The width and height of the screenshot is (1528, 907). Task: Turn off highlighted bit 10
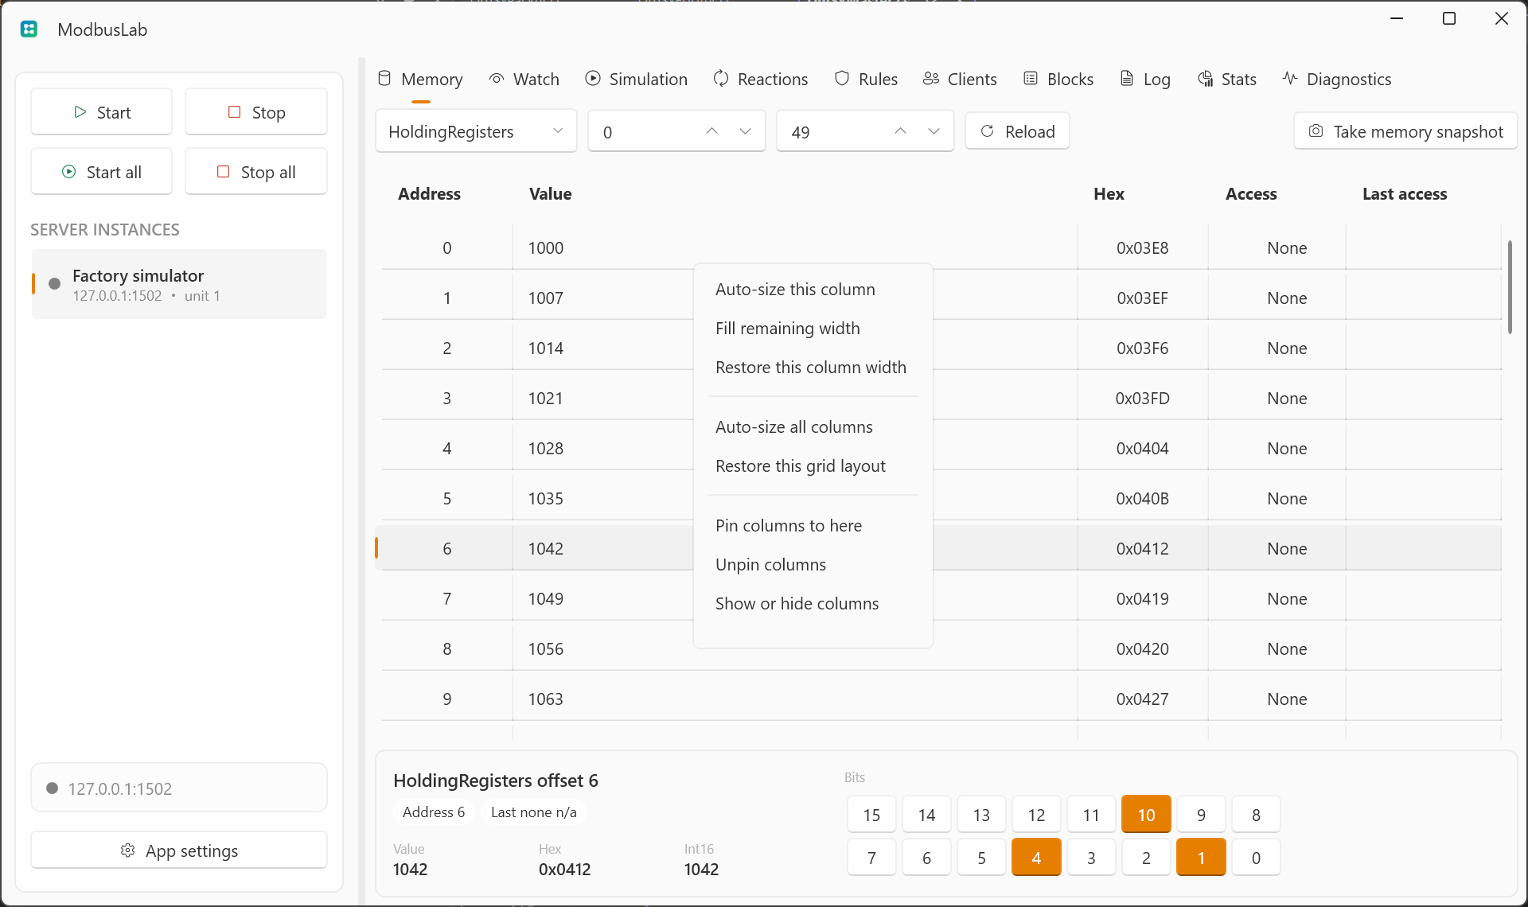(1146, 815)
